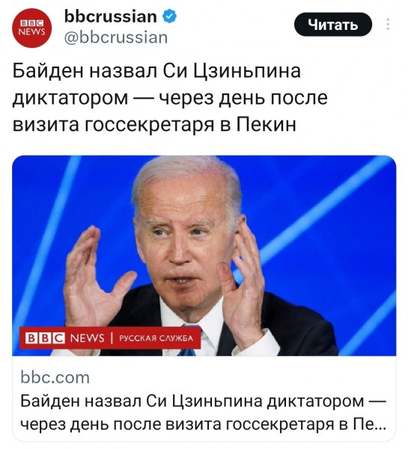The width and height of the screenshot is (408, 449).
Task: Click the tweet text about Си Цзиньпина
Action: (170, 97)
